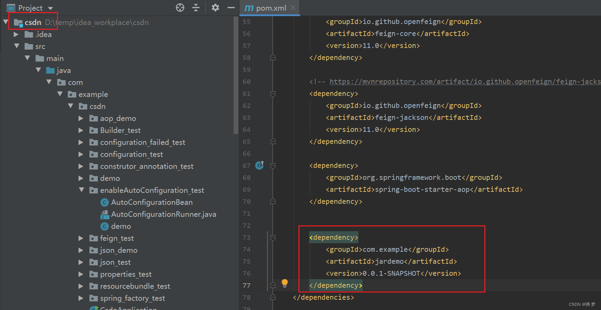Select the configuration_failed_test package
This screenshot has width=601, height=310.
pyautogui.click(x=143, y=142)
